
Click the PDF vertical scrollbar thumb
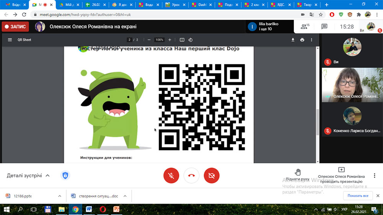318,122
